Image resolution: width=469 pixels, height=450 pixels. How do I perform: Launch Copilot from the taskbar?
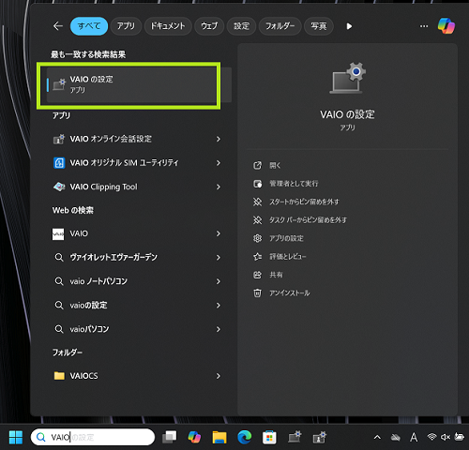click(x=194, y=437)
